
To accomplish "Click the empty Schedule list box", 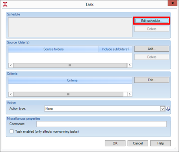I will [x=70, y=27].
